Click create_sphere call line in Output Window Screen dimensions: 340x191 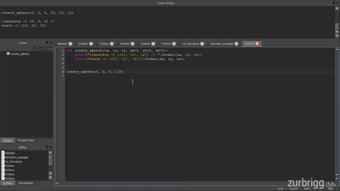38,13
